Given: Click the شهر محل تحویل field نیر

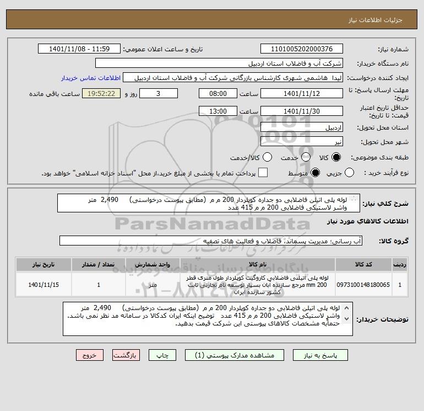Looking at the screenshot, I should click(302, 141).
